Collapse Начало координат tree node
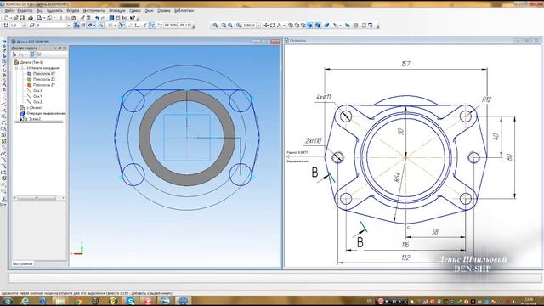Screen dimensions: 544x306 pos(16,68)
